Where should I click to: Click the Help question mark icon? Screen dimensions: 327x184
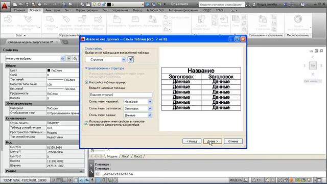click(x=302, y=4)
